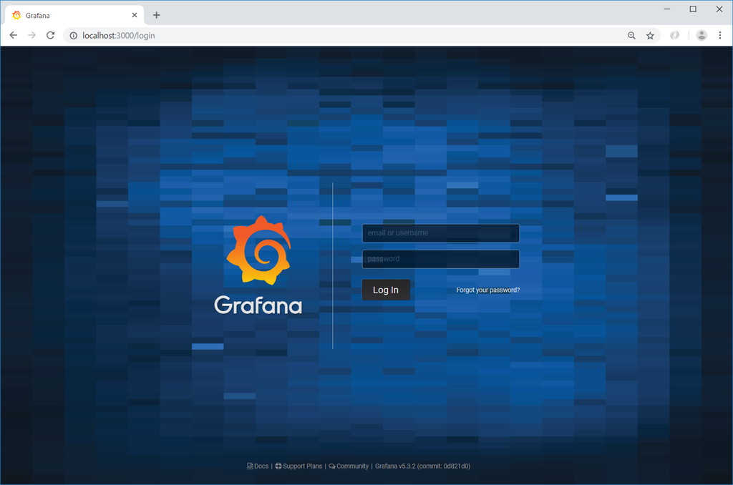Click the Grafana v5.3.2 version text
The image size is (733, 485).
pos(422,466)
